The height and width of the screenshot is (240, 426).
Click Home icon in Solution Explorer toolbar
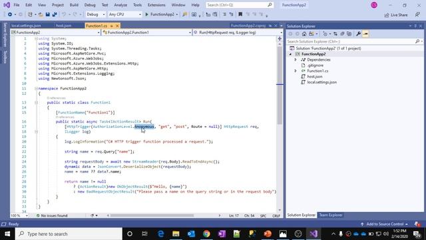pos(304,34)
